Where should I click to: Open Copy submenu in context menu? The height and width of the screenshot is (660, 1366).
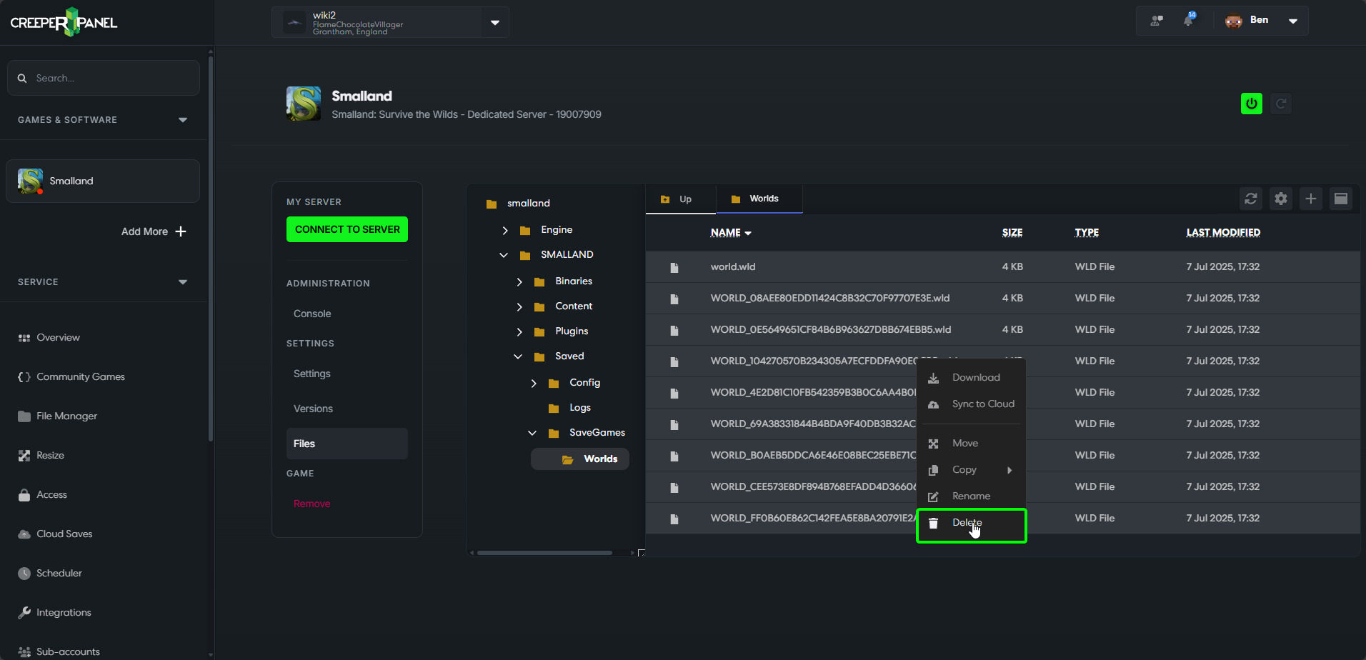(x=972, y=469)
